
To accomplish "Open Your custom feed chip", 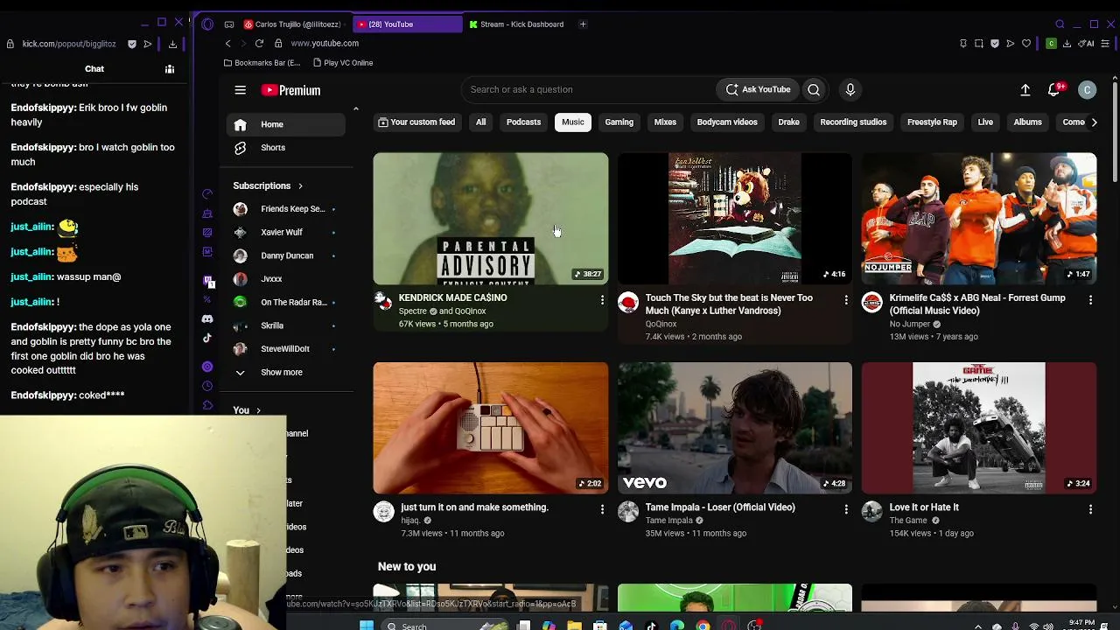I will 416,122.
